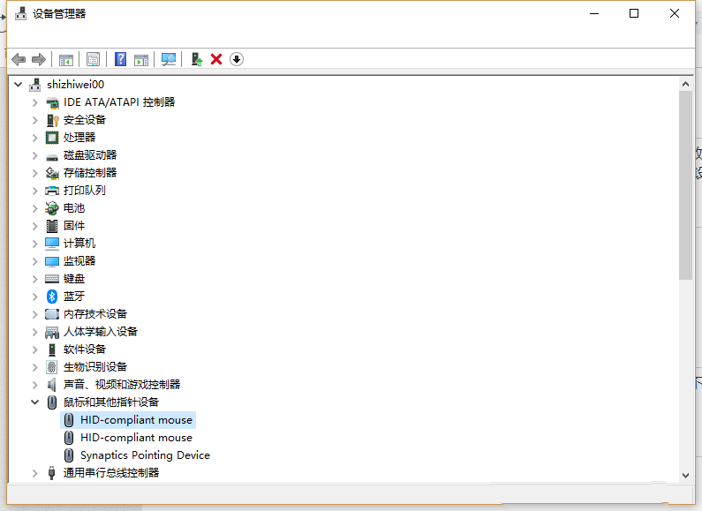
Task: Click the Forward arrow toolbar icon
Action: pos(39,59)
